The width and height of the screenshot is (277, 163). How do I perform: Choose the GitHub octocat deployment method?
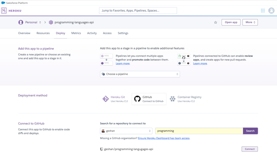tap(137, 99)
